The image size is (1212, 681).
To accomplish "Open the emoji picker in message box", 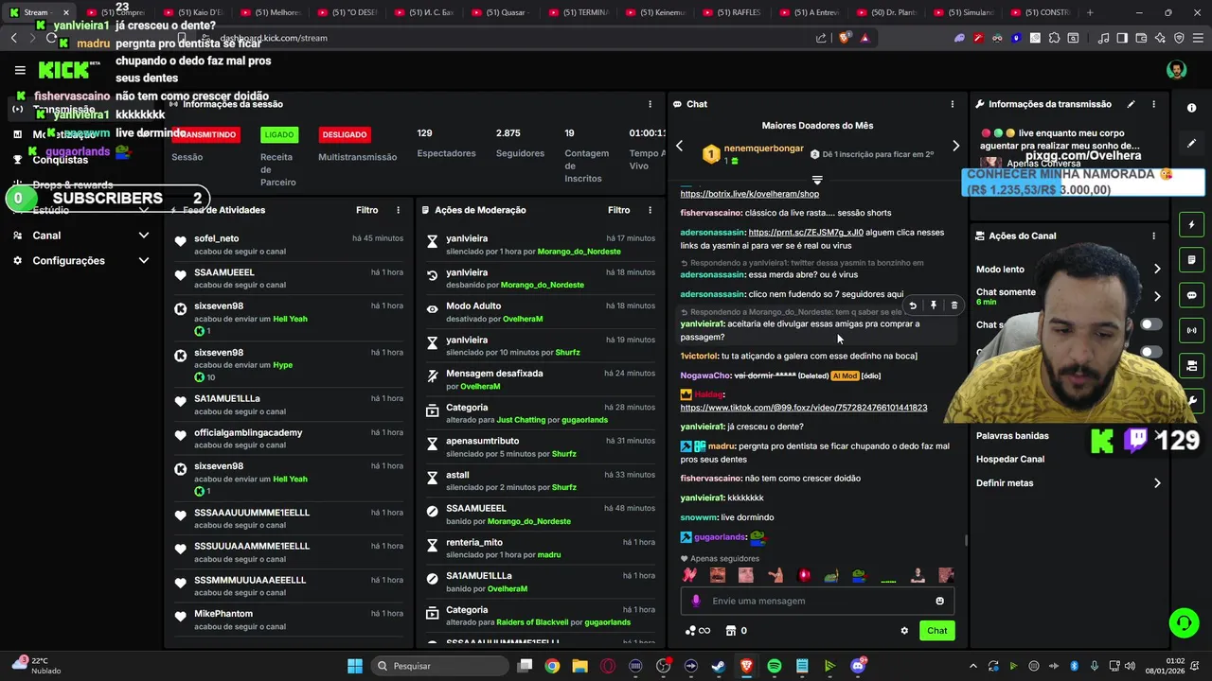I will [x=939, y=601].
